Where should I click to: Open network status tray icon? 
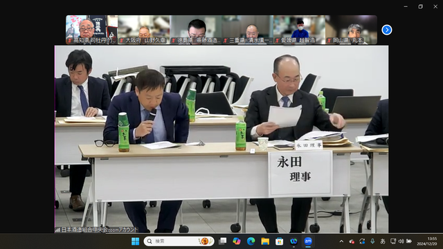tap(392, 241)
